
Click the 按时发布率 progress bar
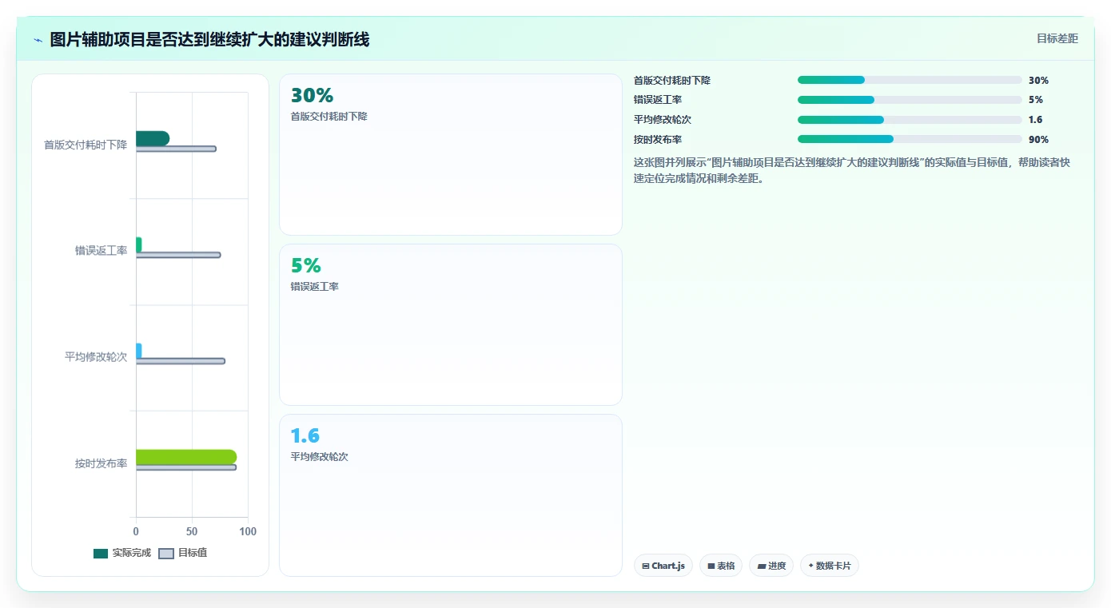[x=910, y=139]
